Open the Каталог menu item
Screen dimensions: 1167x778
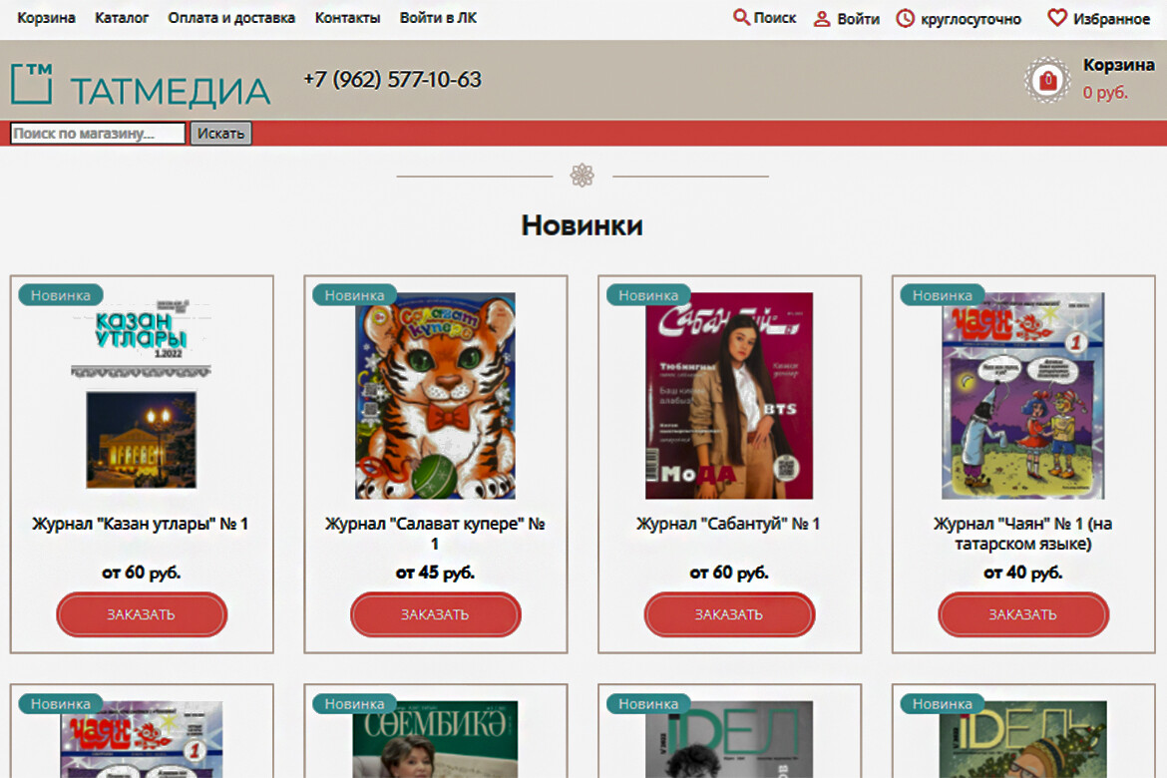(x=122, y=18)
